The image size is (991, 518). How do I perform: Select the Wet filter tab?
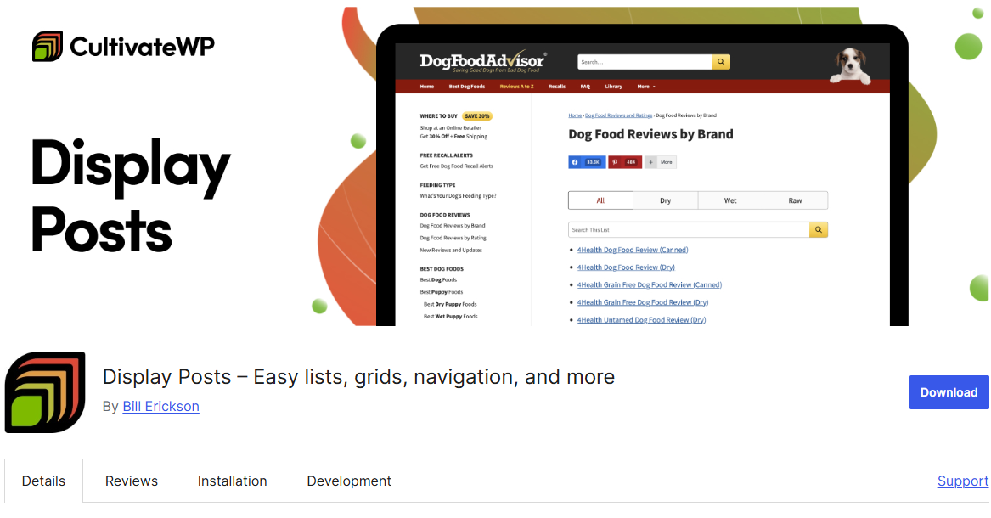[x=730, y=200]
